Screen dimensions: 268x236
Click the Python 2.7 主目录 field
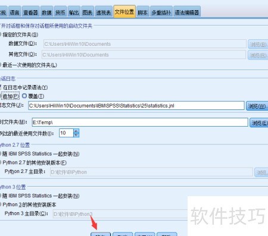tap(151, 172)
